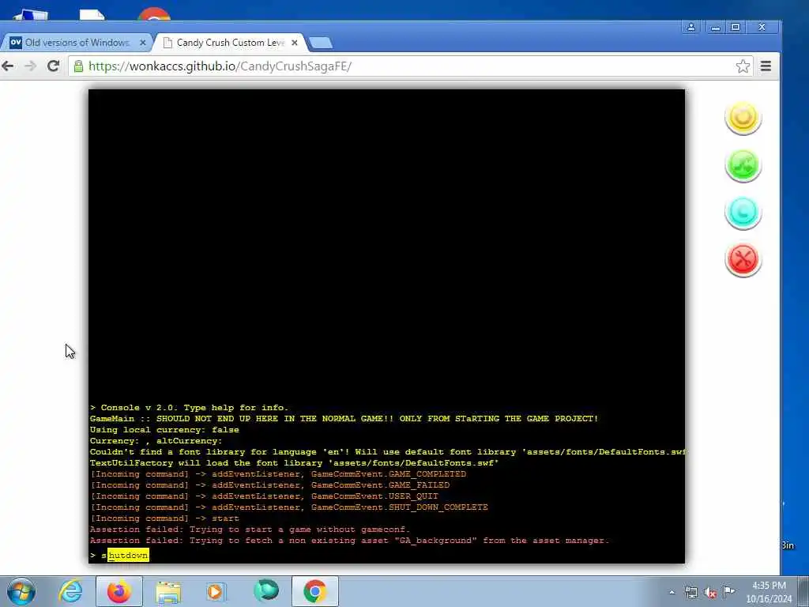Bookmark this page with the star
The height and width of the screenshot is (607, 809).
pos(743,66)
